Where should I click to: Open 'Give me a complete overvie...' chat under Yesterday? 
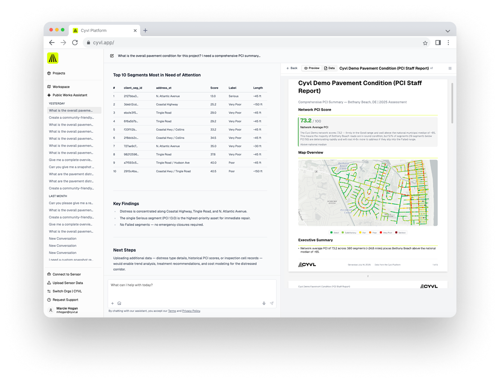[x=71, y=160]
